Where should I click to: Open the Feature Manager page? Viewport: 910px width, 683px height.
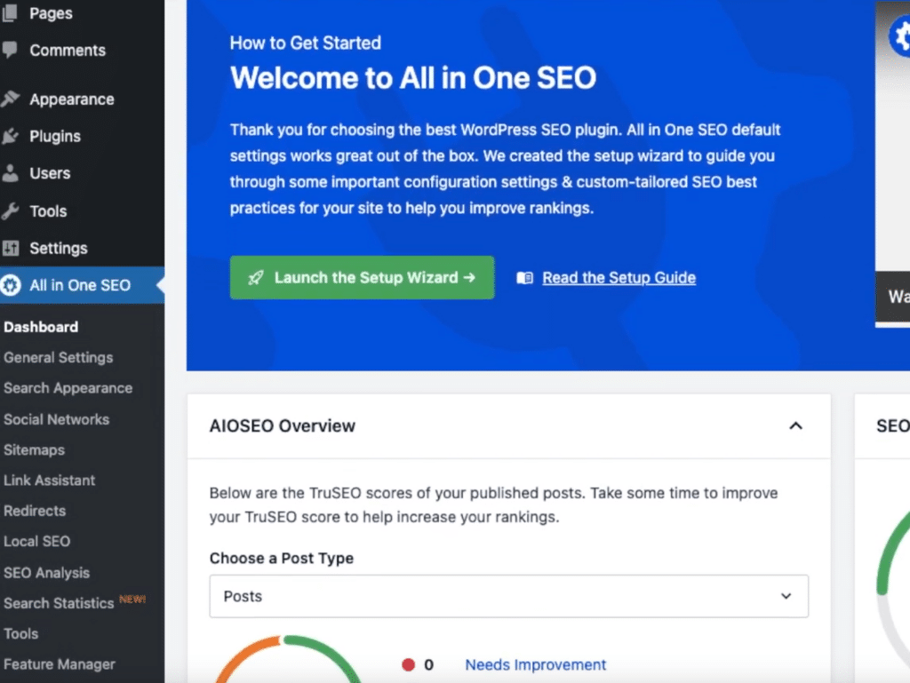click(59, 664)
